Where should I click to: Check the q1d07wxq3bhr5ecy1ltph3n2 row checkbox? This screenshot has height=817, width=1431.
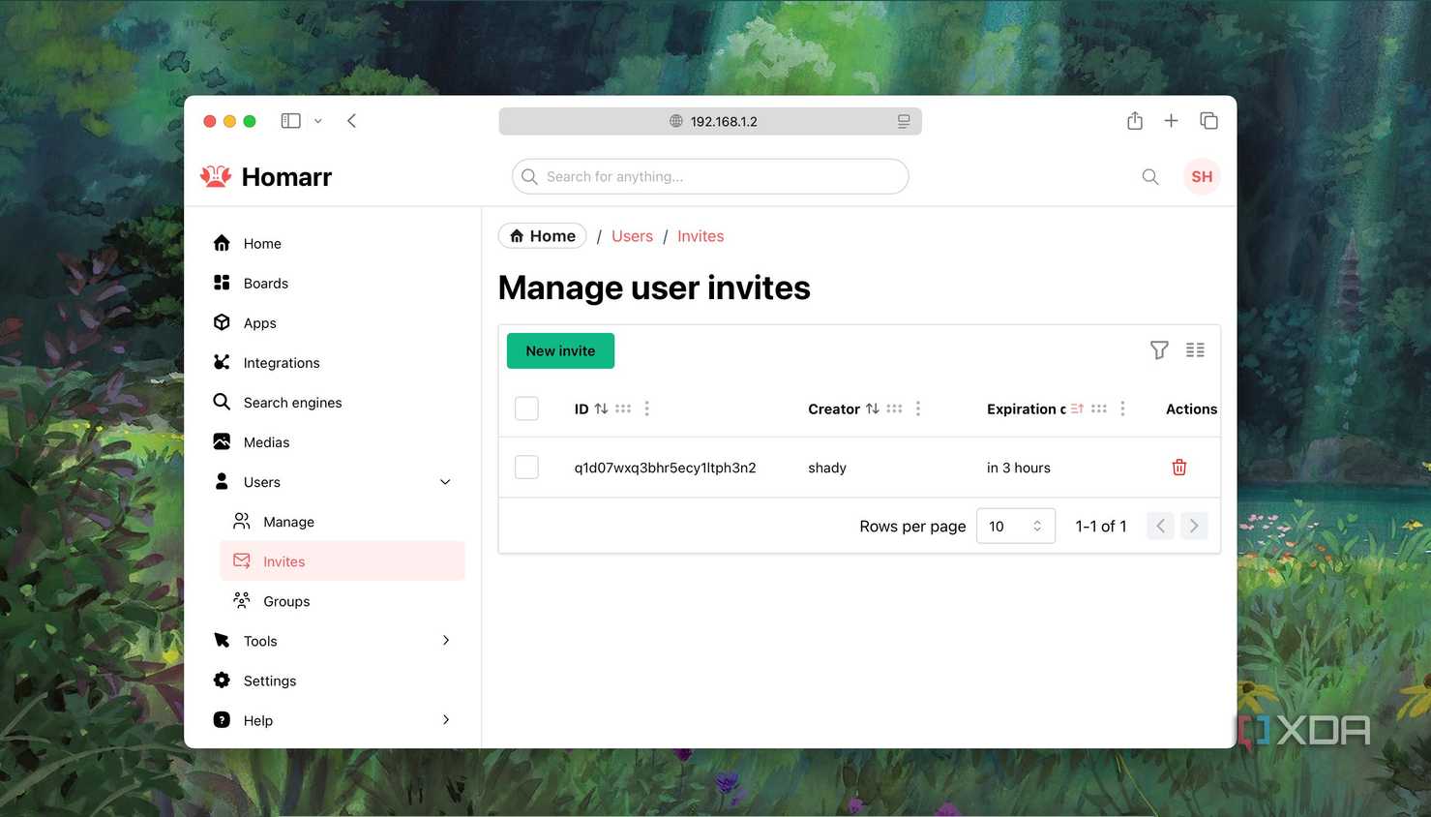(526, 468)
